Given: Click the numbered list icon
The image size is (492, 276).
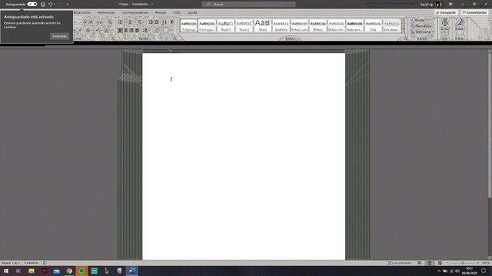Looking at the screenshot, I should click(130, 22).
